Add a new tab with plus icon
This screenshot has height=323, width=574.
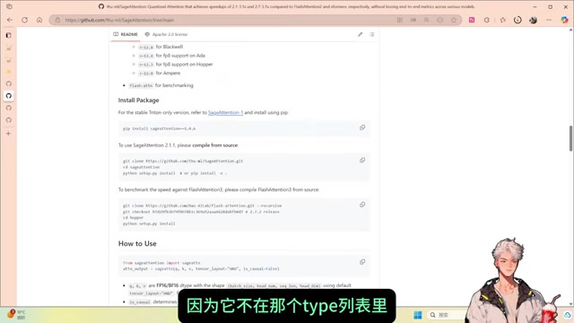(8, 134)
